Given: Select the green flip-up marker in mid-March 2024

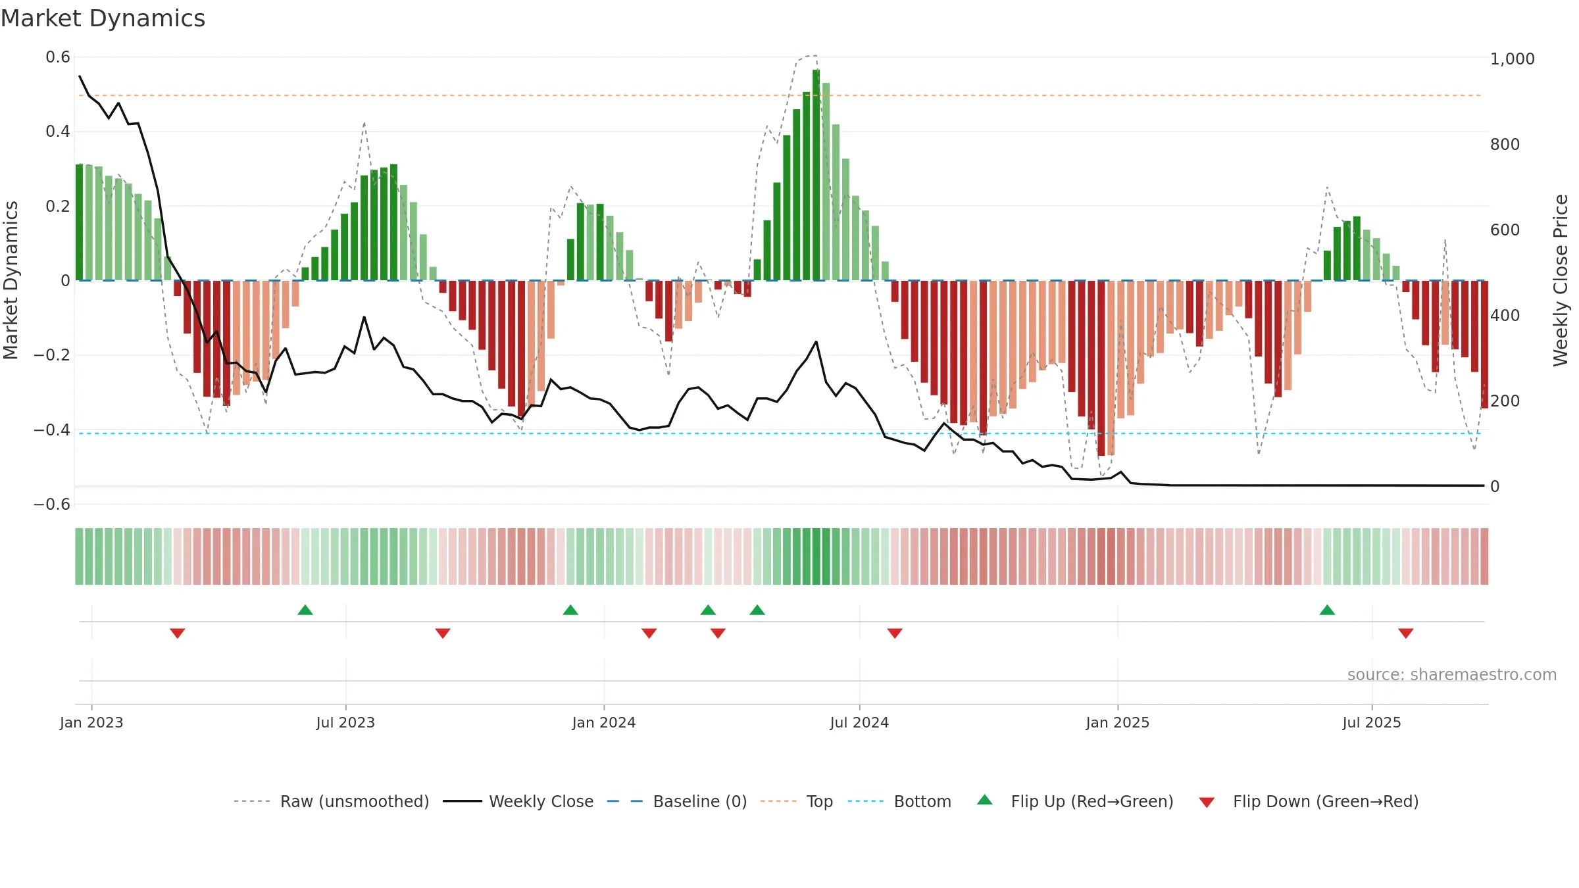Looking at the screenshot, I should (708, 610).
